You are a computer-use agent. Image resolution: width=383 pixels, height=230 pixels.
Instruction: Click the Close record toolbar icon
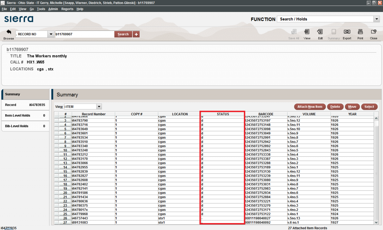pos(373,32)
